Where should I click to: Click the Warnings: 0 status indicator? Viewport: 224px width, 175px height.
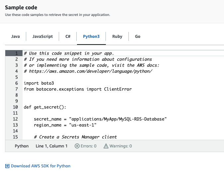118,146
